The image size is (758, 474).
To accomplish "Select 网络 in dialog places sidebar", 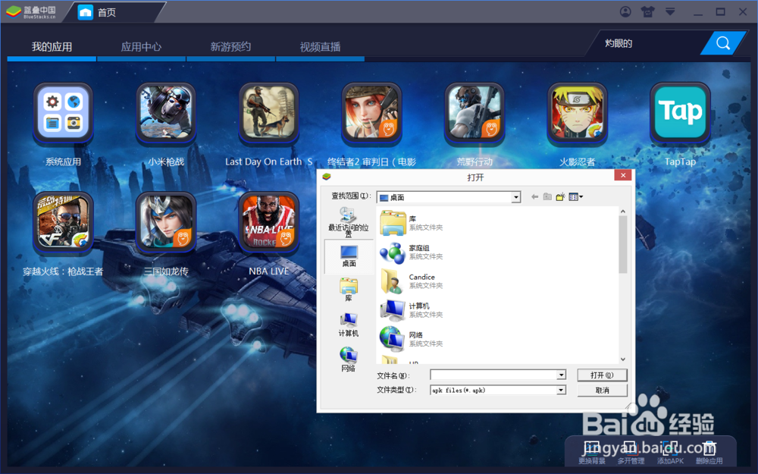I will pyautogui.click(x=349, y=359).
